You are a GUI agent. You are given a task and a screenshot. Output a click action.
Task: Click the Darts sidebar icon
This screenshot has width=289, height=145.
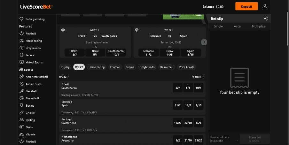pos(21,127)
